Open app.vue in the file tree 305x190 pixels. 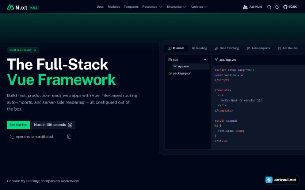tap(190, 66)
